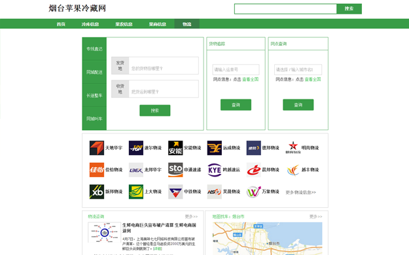
Task: Click 查询 in the 网点查询 panel
Action: [298, 105]
